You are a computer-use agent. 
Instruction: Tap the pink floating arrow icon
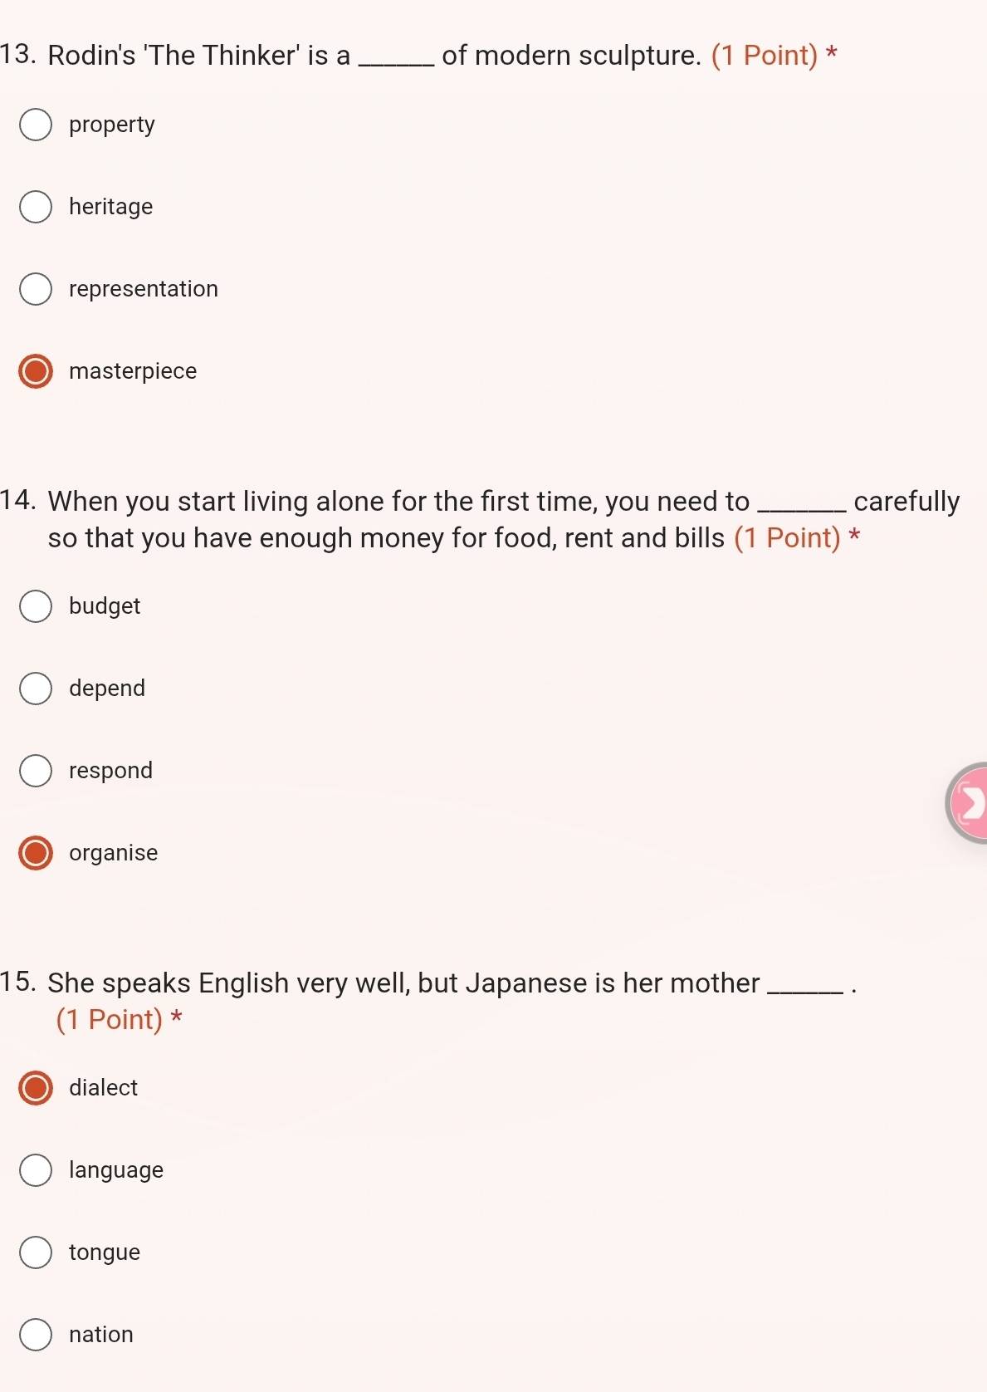pos(968,802)
